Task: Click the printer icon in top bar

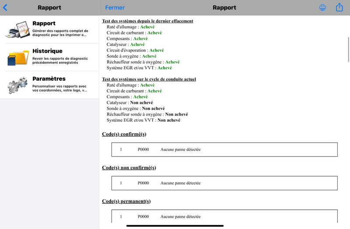Action: pos(322,7)
